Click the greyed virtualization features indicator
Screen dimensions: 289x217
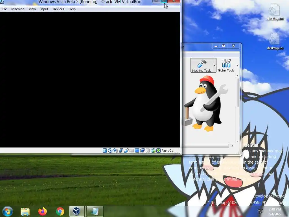[148, 151]
